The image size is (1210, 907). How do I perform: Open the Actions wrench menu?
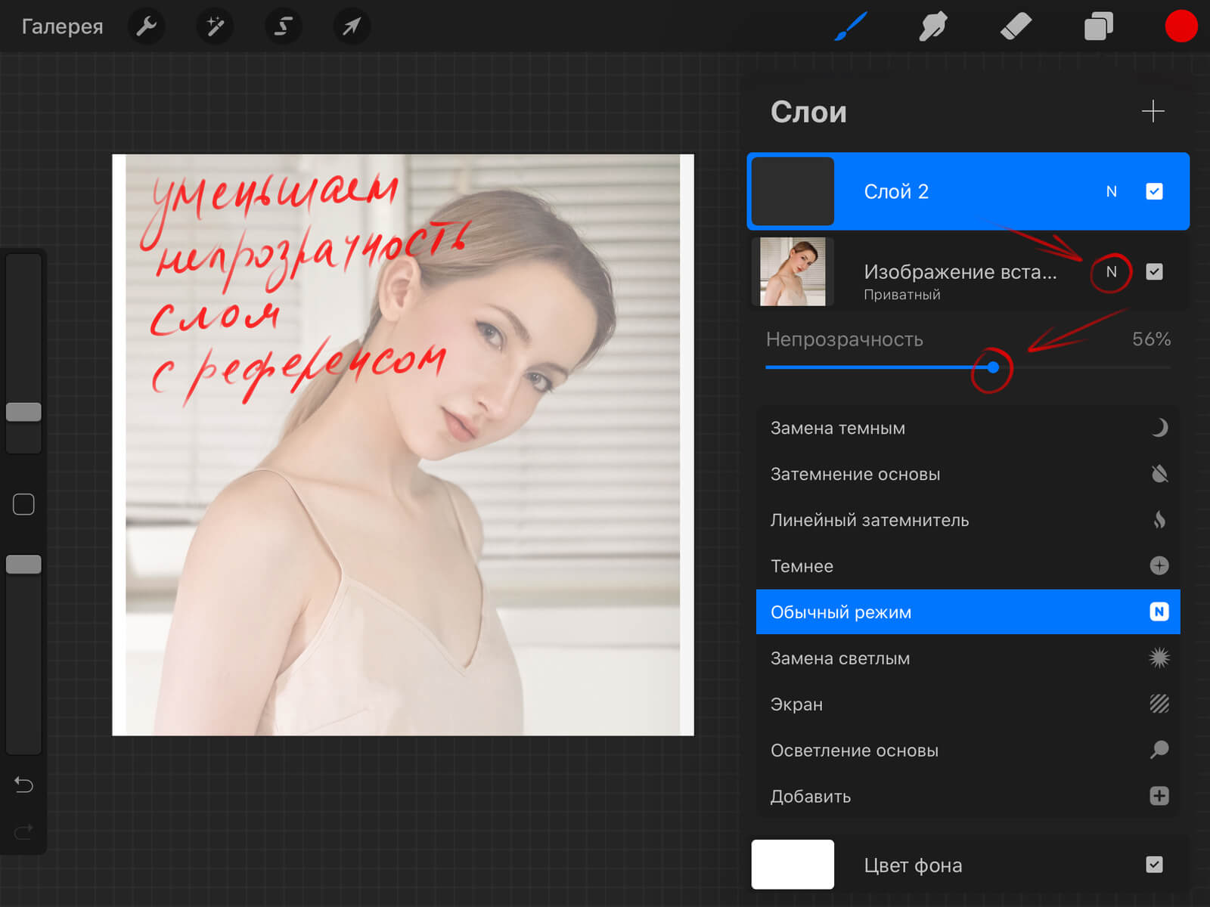(146, 26)
